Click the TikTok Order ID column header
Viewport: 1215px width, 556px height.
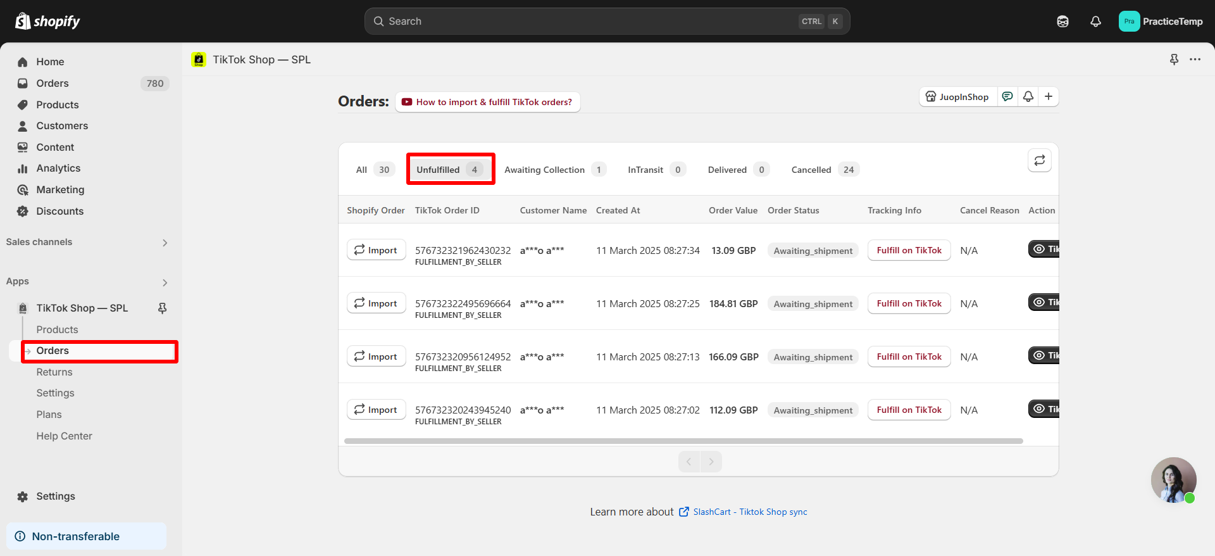[x=447, y=210]
